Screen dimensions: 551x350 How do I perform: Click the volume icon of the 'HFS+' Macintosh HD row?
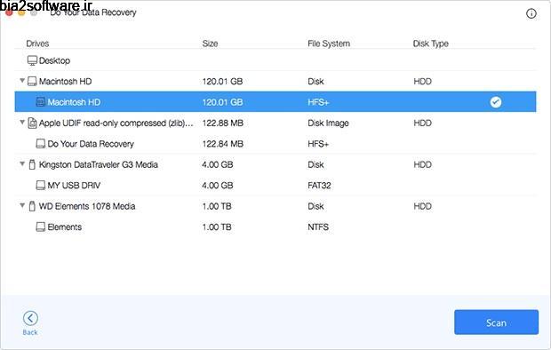[x=41, y=102]
